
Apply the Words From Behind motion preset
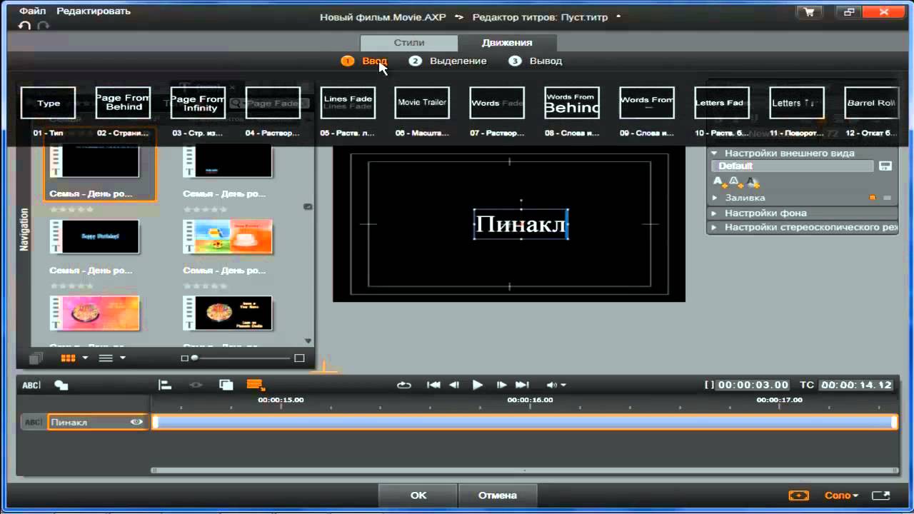[572, 103]
